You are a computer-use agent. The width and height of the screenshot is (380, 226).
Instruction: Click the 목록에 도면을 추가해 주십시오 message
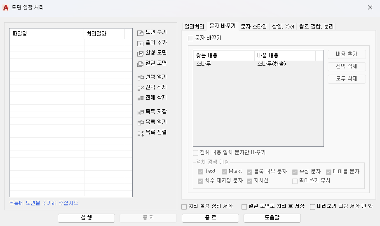tap(45, 203)
